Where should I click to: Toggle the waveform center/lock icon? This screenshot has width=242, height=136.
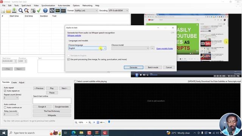98,122
